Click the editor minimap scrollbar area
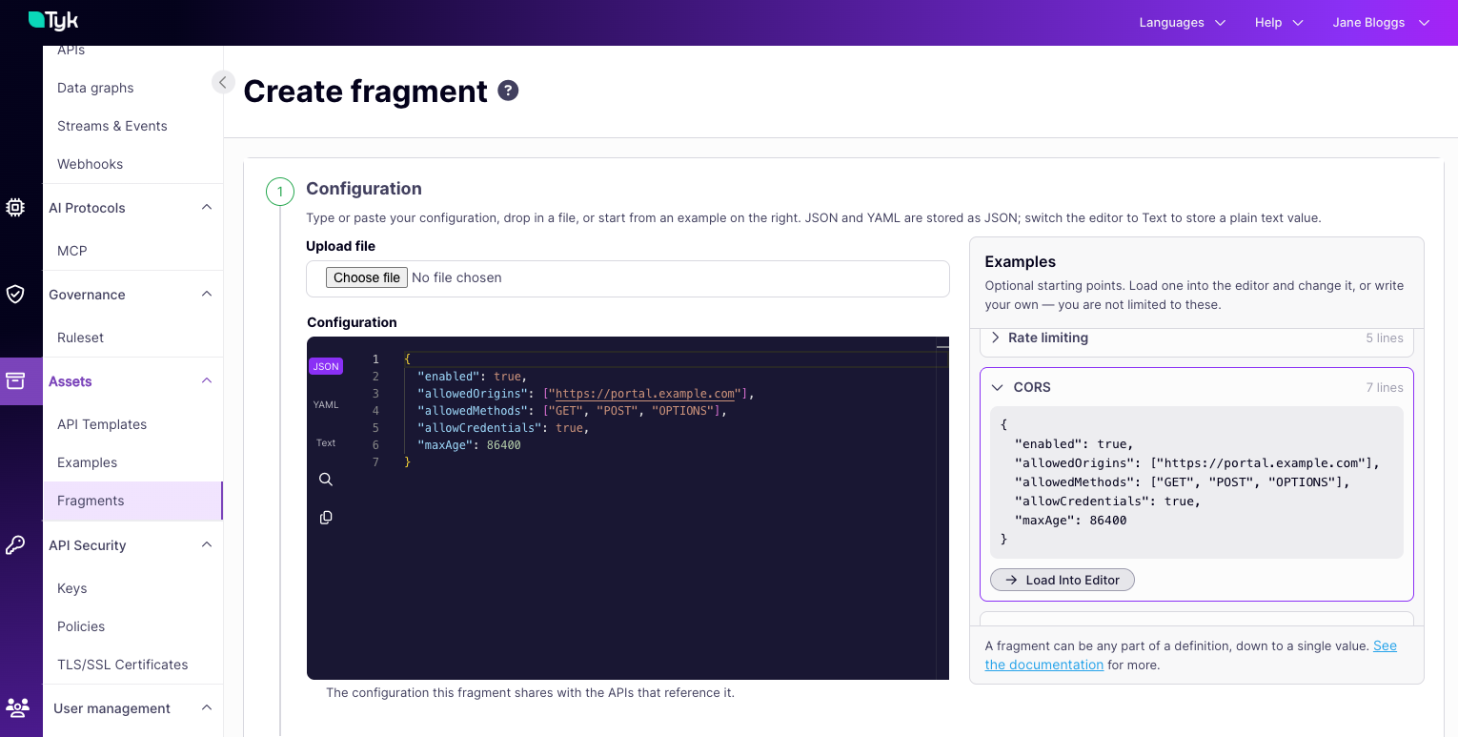This screenshot has width=1458, height=737. [x=942, y=508]
